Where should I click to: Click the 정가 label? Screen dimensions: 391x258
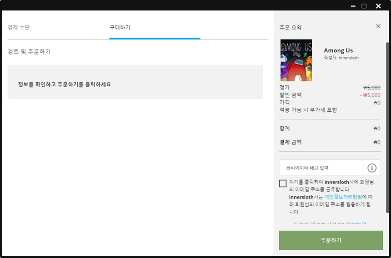pos(285,87)
